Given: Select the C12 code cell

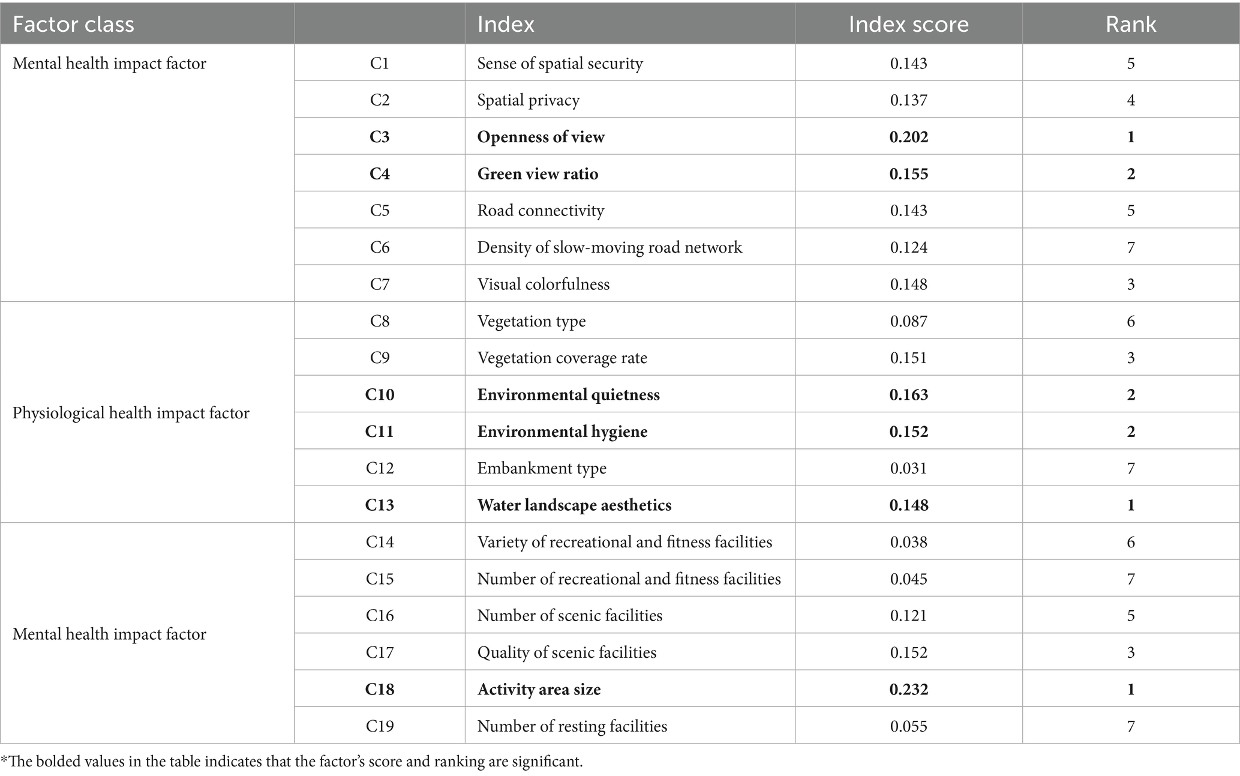Looking at the screenshot, I should (x=379, y=468).
